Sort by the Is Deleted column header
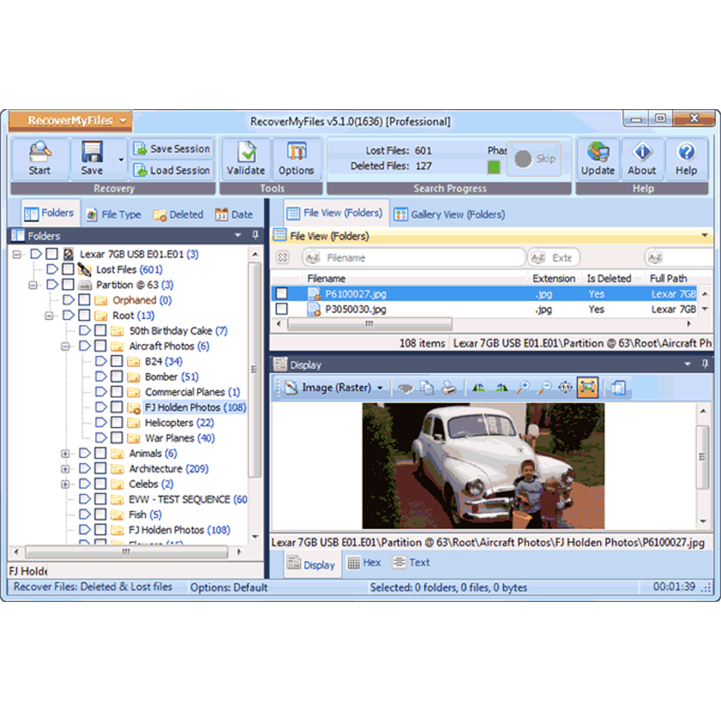Screen dimensions: 721x721 609,278
